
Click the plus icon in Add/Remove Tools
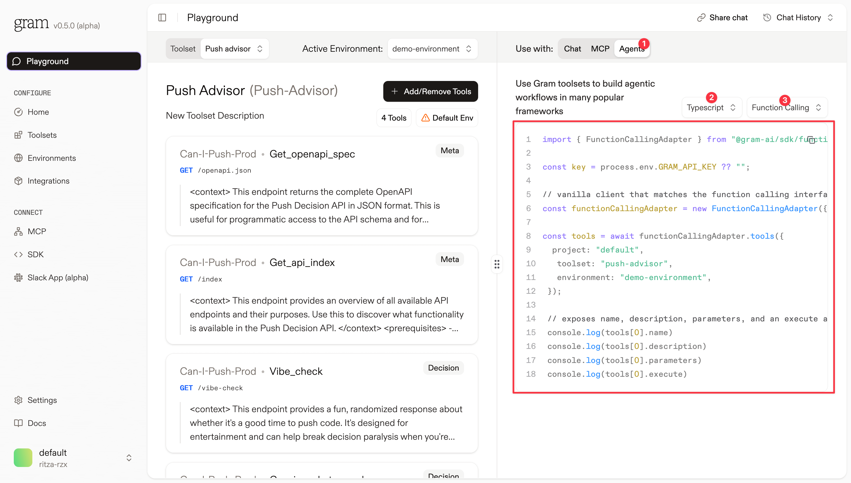pyautogui.click(x=395, y=91)
